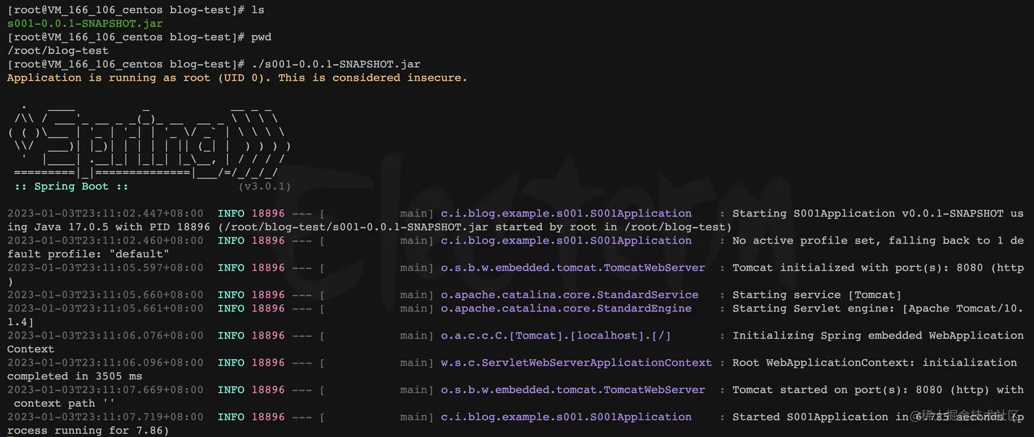Click the 'pwd' command text
1034x437 pixels.
261,37
